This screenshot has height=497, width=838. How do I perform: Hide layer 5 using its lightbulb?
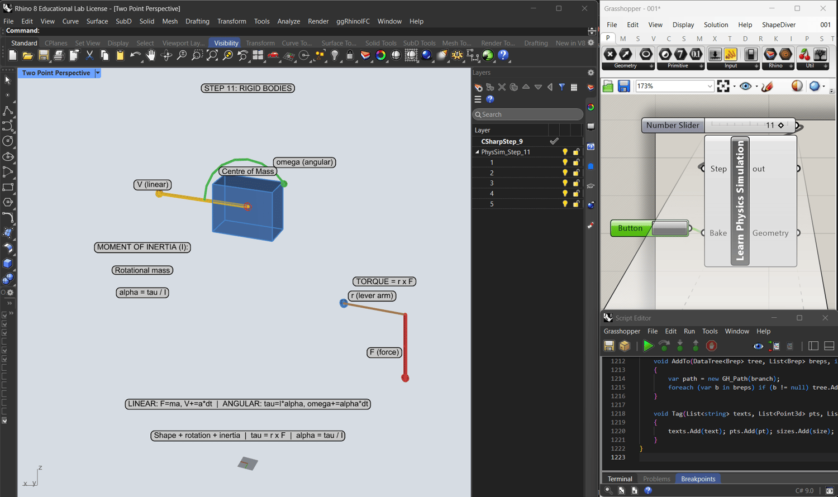pos(565,204)
